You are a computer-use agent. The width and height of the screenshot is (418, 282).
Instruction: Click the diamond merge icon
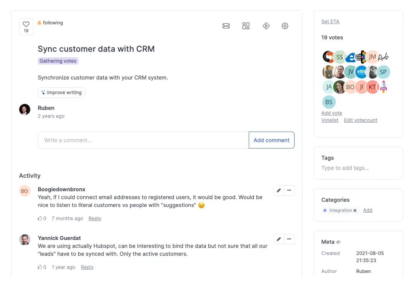coord(266,26)
